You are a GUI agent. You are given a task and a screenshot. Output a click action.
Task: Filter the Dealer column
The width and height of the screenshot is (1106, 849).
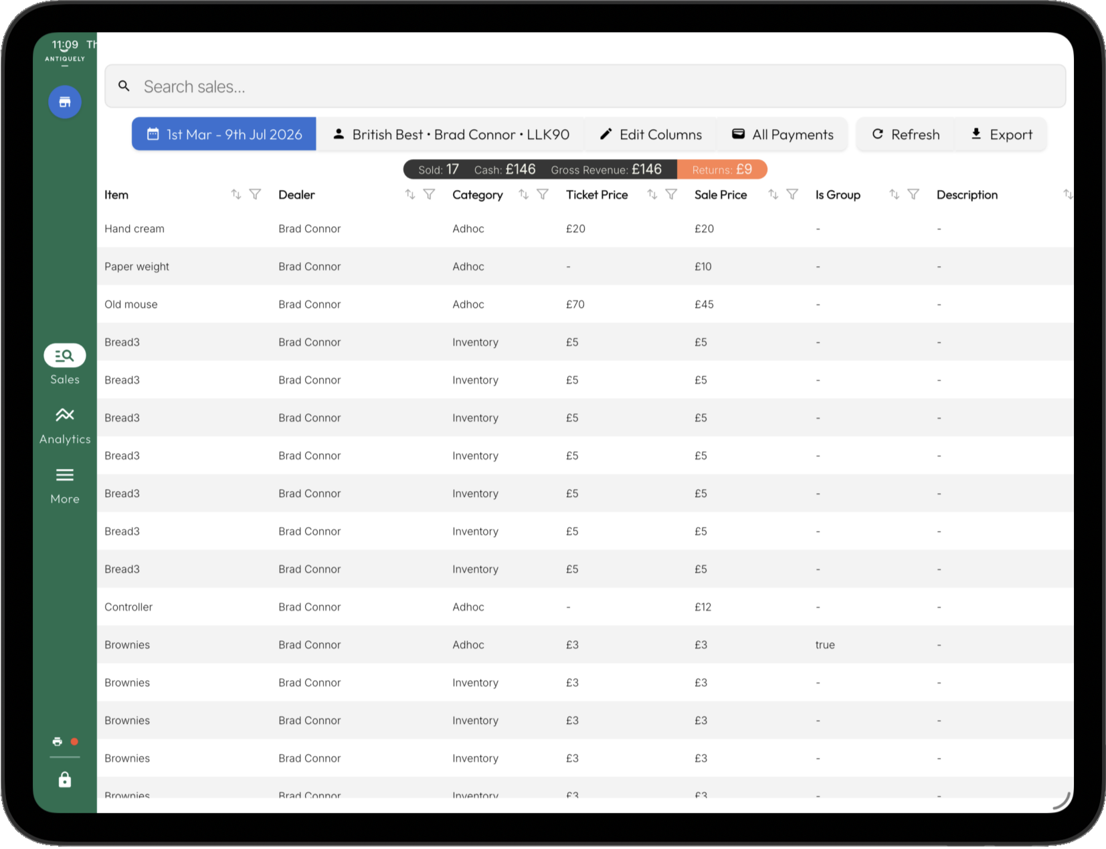coord(429,195)
